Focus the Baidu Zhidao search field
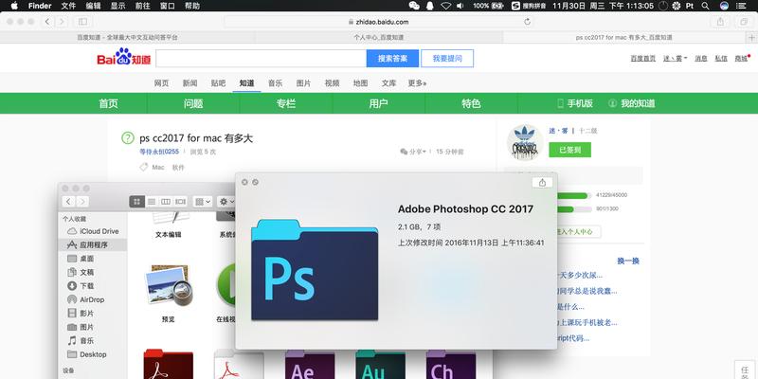The image size is (758, 379). click(262, 59)
